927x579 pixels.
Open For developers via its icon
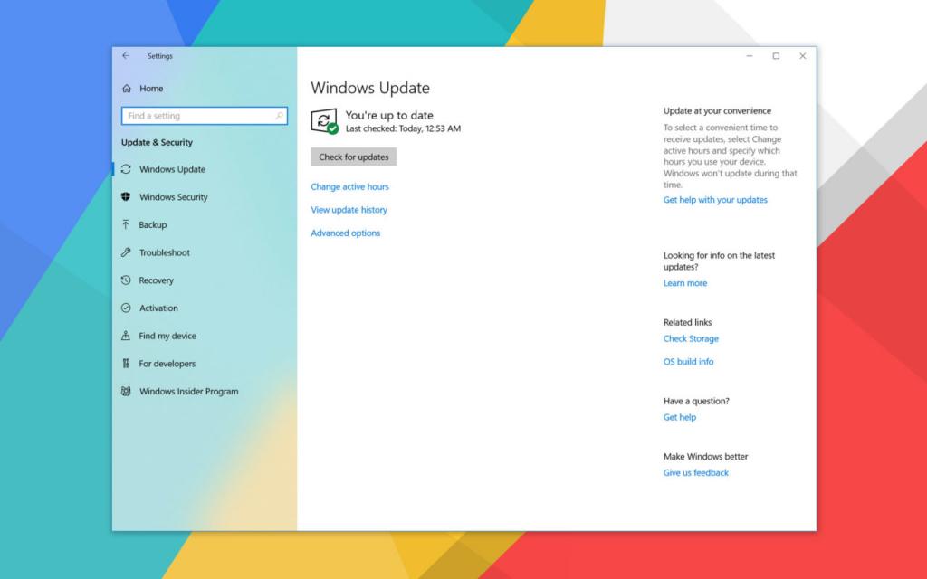coord(128,364)
